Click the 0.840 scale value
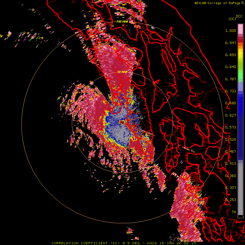 [231, 67]
